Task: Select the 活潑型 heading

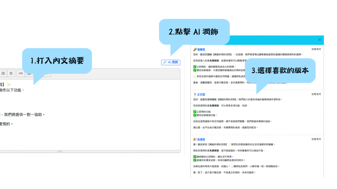Action: pos(201,140)
